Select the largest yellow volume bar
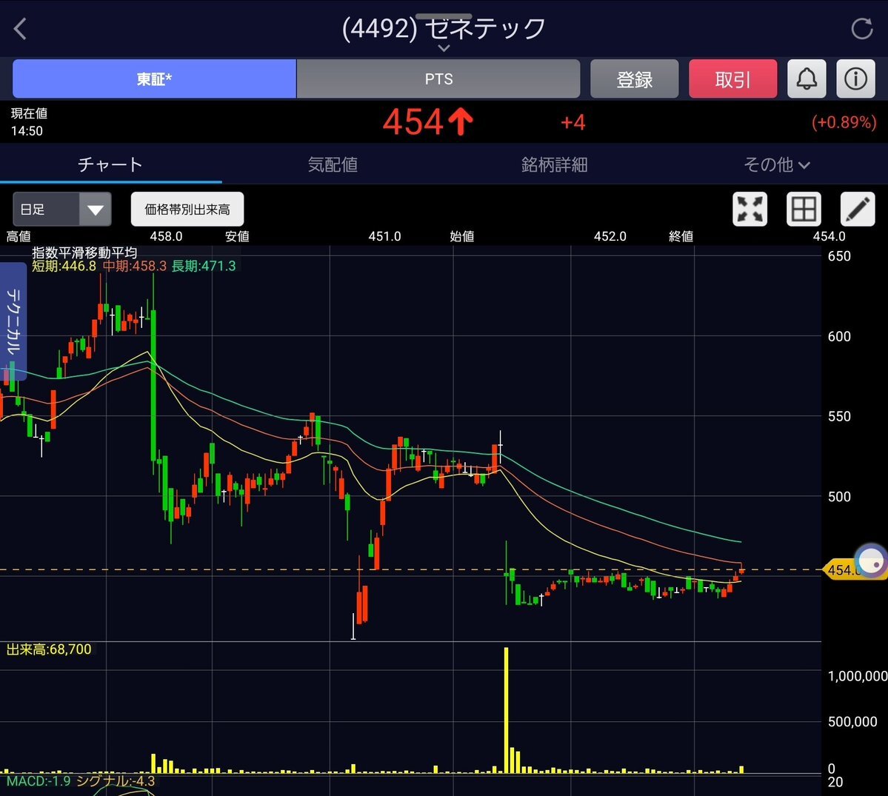This screenshot has height=796, width=888. (507, 710)
